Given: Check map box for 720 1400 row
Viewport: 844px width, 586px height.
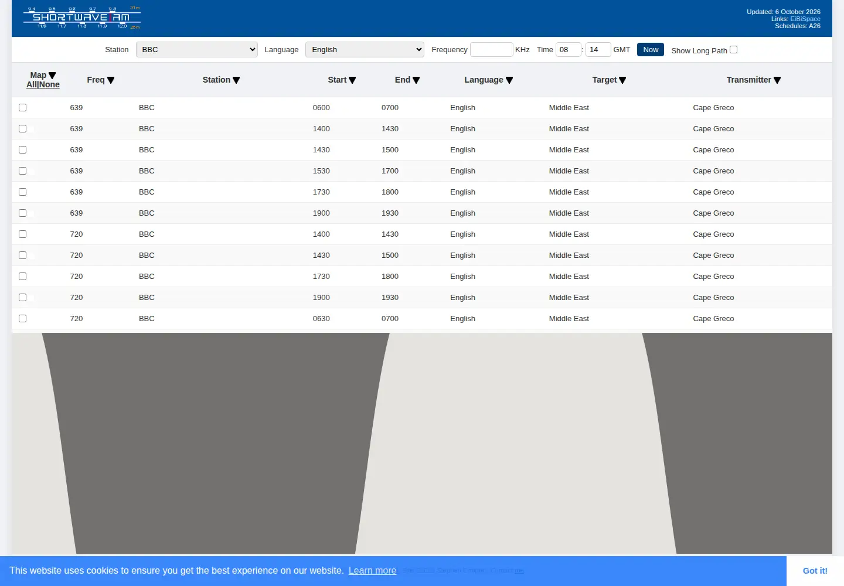Looking at the screenshot, I should coord(22,234).
